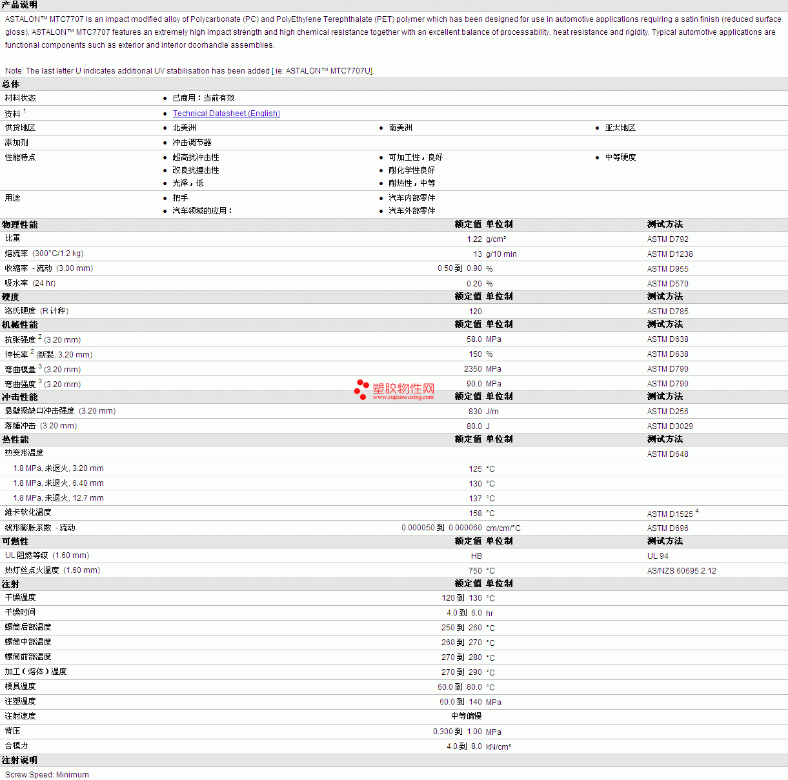
Task: Click the ASTM D648 test method
Action: pos(667,454)
